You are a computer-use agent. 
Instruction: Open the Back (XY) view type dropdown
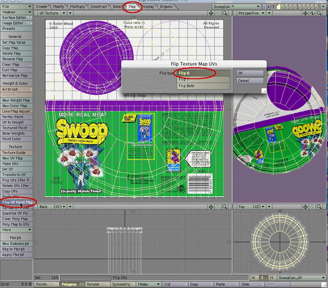(52, 207)
